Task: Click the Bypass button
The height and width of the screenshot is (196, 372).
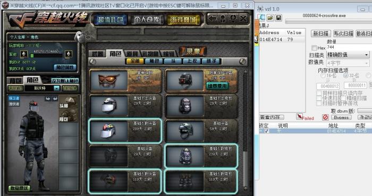Action: click(341, 117)
